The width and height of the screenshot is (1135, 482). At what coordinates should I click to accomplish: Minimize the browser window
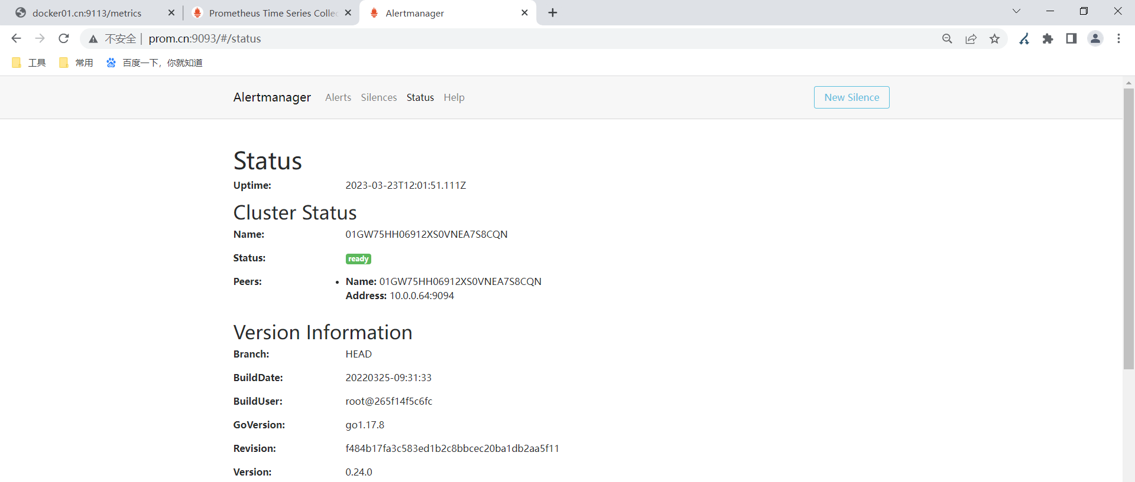tap(1050, 11)
